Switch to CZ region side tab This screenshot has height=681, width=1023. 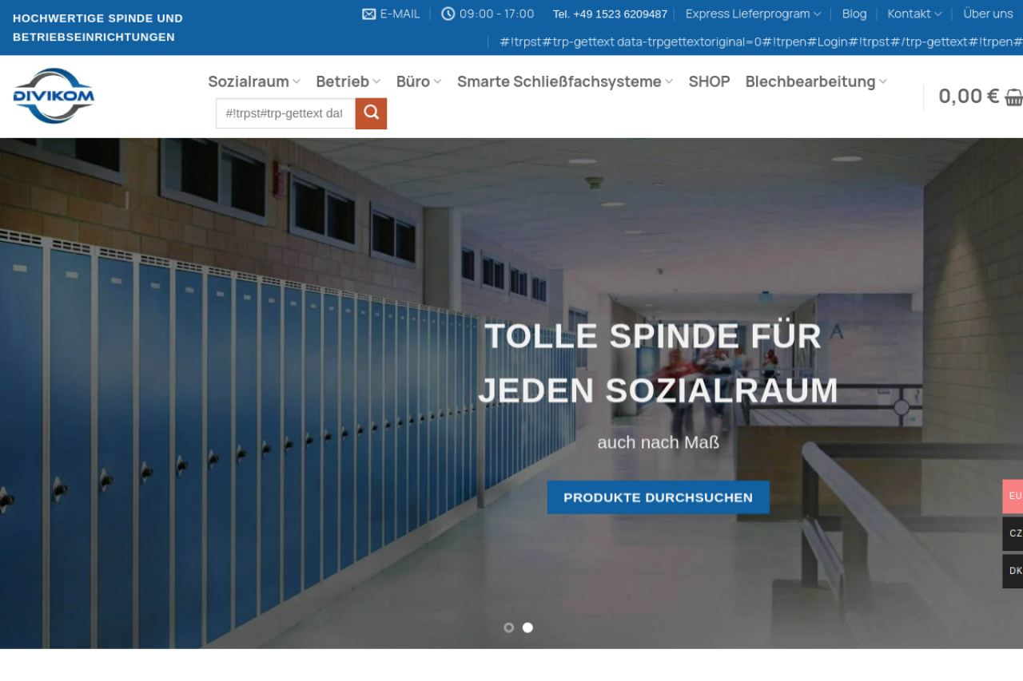[x=1013, y=534]
